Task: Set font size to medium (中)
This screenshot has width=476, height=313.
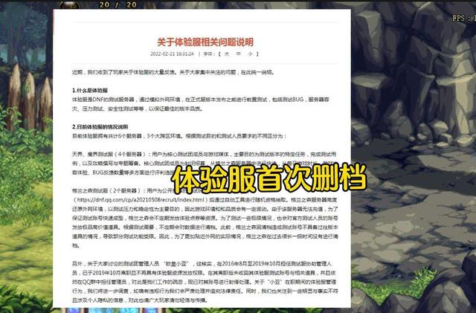Action: (x=239, y=54)
